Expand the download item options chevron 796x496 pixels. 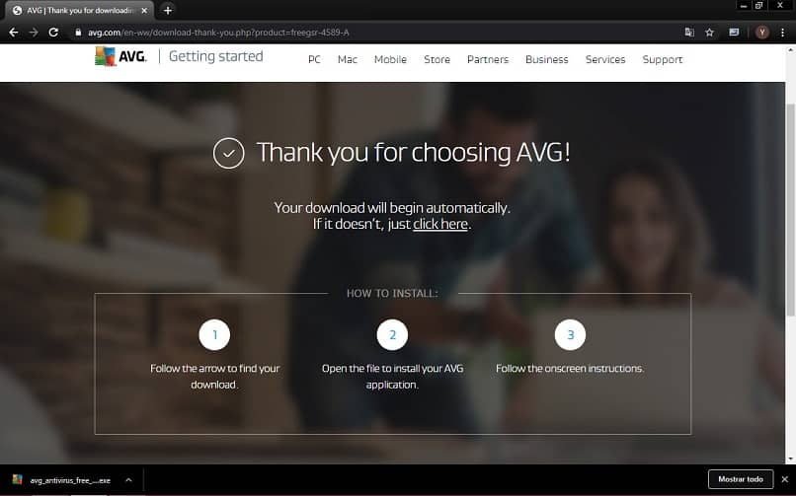click(x=128, y=480)
